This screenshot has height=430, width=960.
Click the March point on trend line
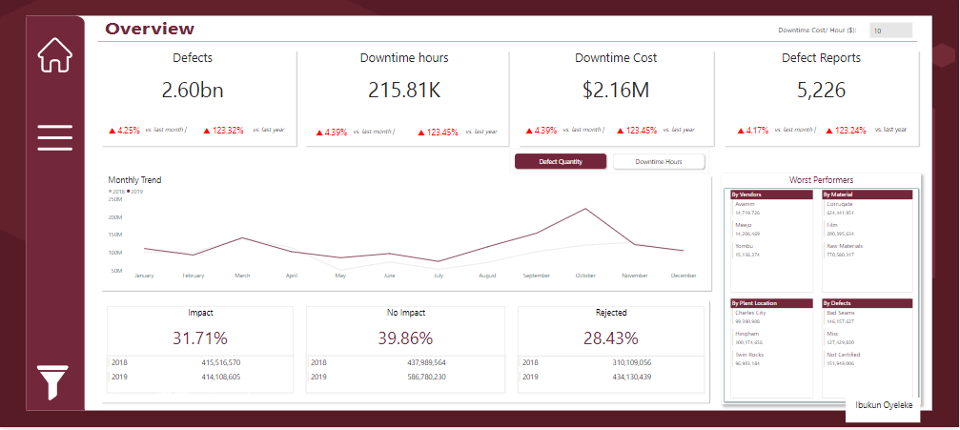coord(242,237)
